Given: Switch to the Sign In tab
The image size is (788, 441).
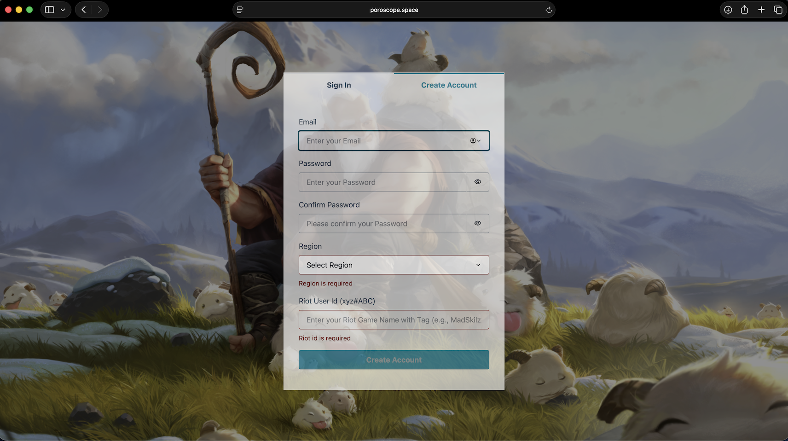Looking at the screenshot, I should [339, 85].
